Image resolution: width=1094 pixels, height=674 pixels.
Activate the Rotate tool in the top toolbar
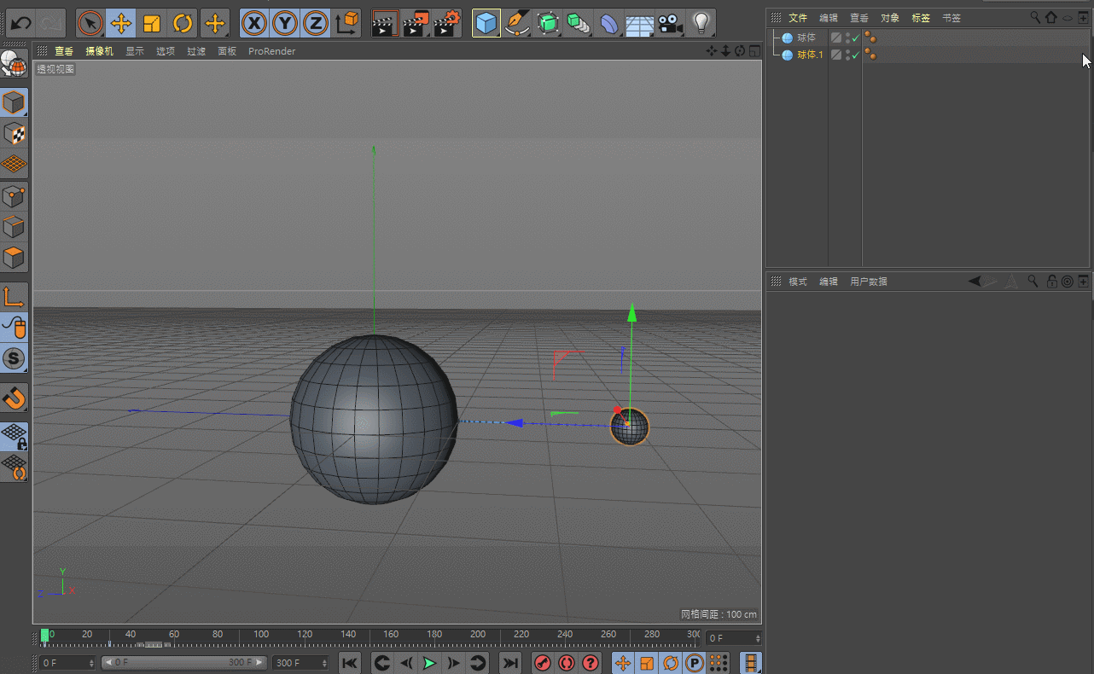(x=183, y=23)
